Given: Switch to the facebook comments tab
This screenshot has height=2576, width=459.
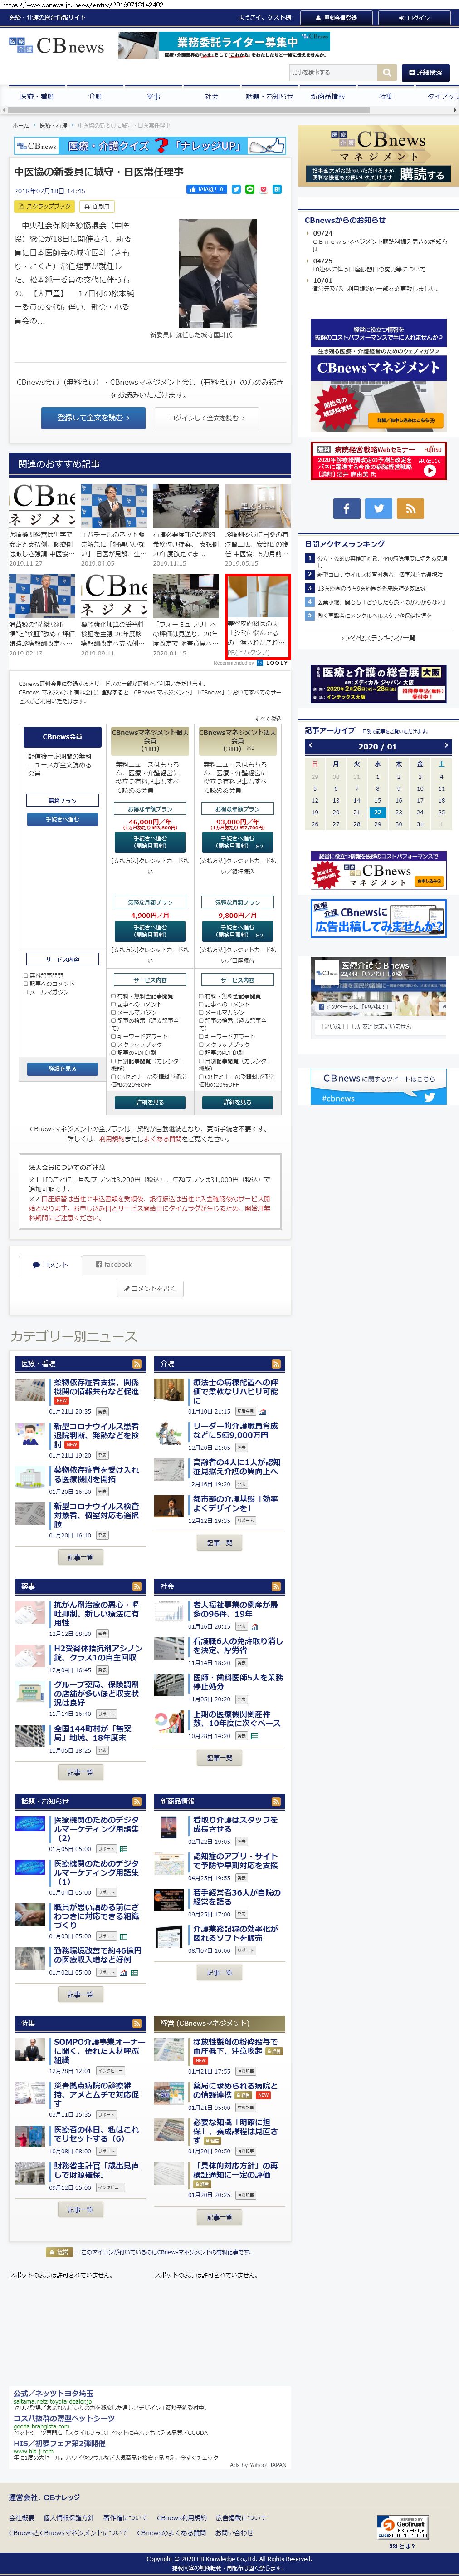Looking at the screenshot, I should click(x=113, y=1265).
